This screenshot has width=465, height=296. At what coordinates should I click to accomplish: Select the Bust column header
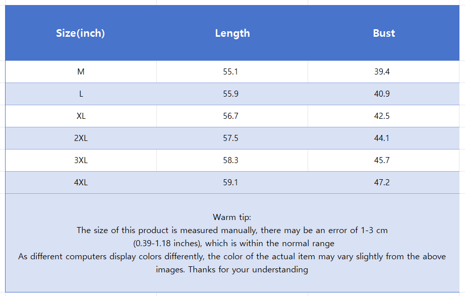click(x=384, y=33)
